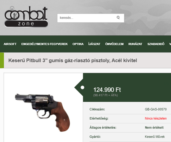The width and height of the screenshot is (171, 142).
Task: Click the GB-GAS-00570 item number
Action: pos(156,109)
